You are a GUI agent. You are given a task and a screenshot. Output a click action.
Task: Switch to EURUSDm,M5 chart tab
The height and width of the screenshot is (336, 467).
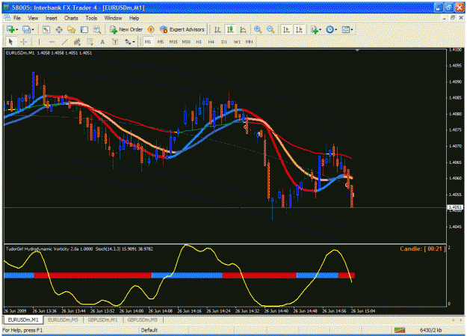64,320
